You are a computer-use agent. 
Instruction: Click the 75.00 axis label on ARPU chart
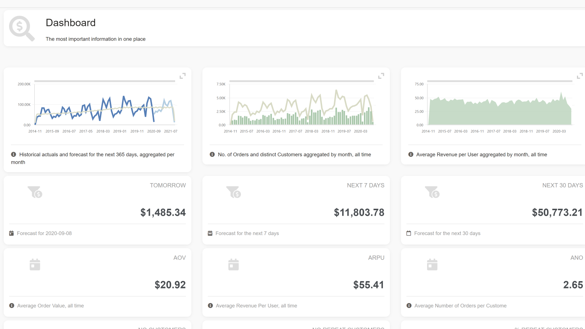(419, 84)
